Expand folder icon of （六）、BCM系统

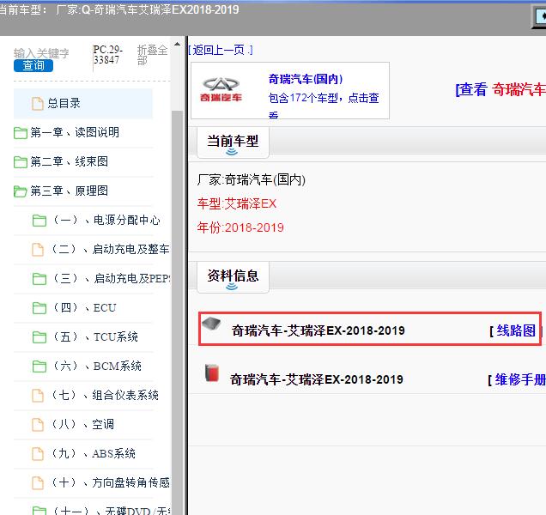tap(39, 367)
